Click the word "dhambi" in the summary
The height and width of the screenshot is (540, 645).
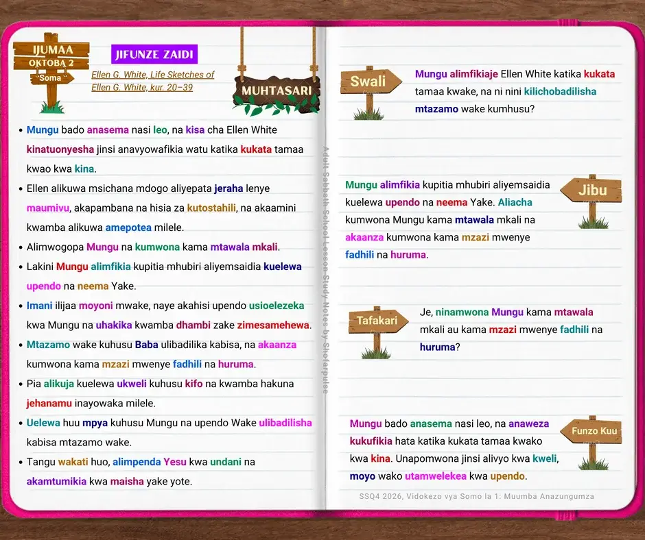[x=193, y=325]
